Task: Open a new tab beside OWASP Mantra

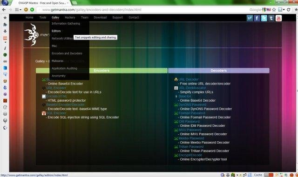Action: 74,3
